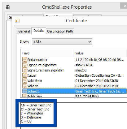Click the Certificate dialog title icon
This screenshot has width=127, height=129.
point(17,21)
